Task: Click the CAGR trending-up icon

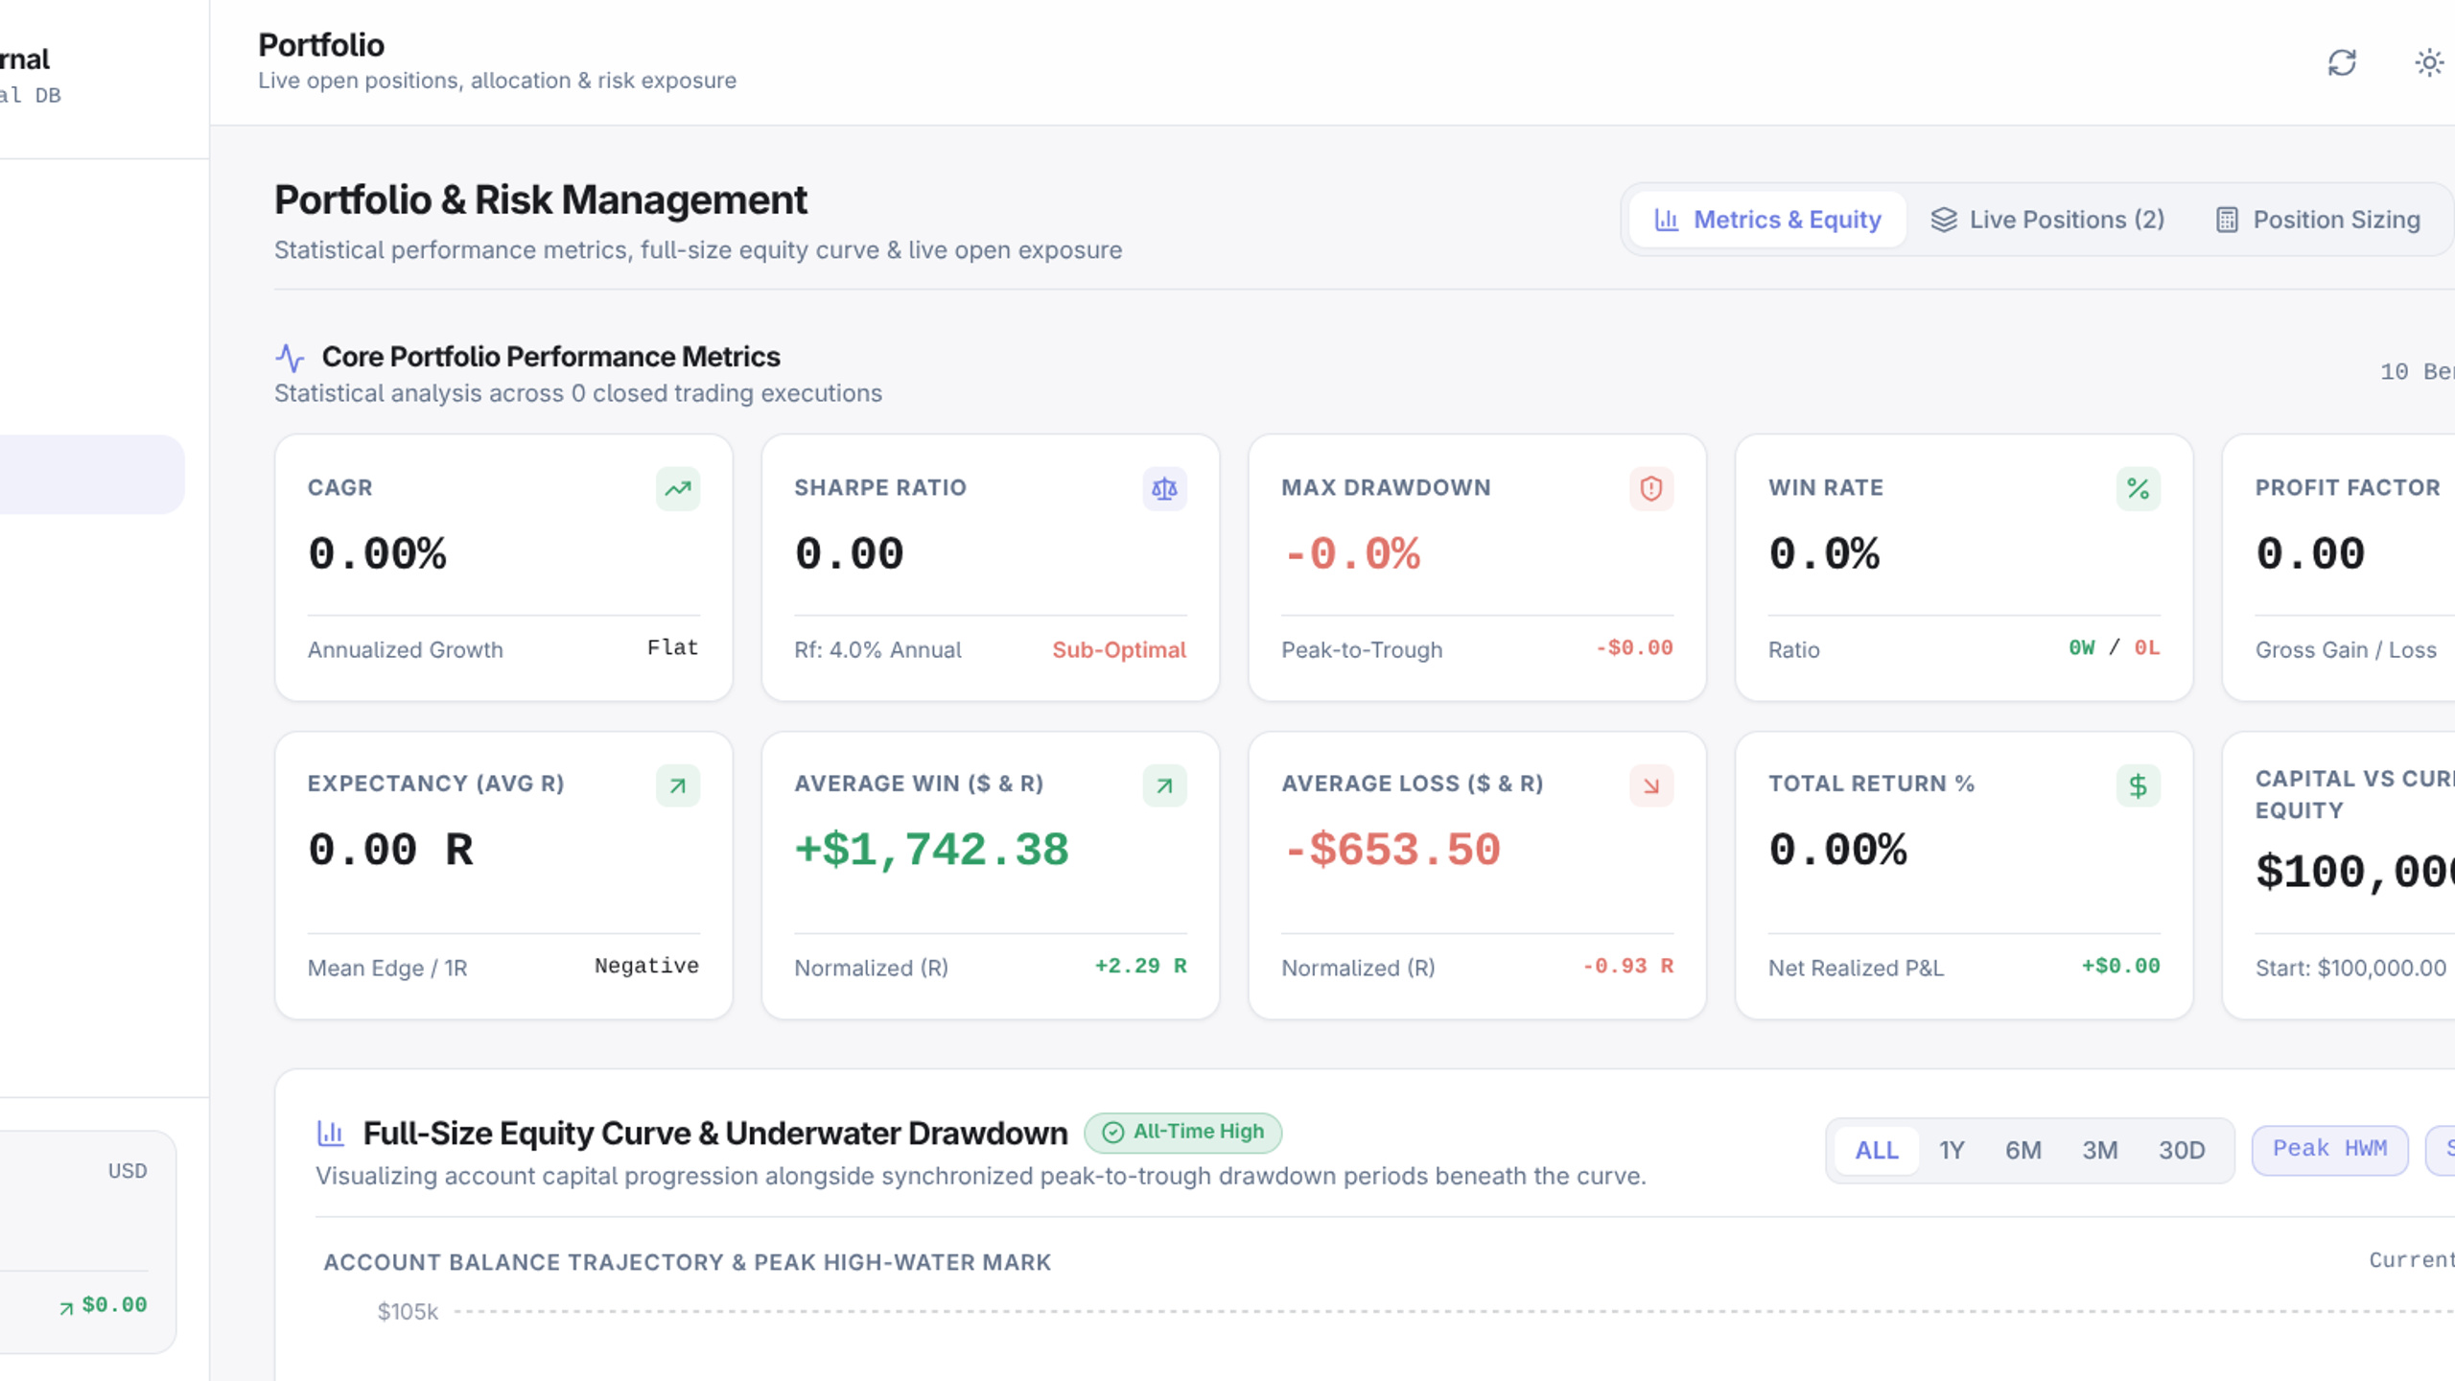Action: click(678, 489)
